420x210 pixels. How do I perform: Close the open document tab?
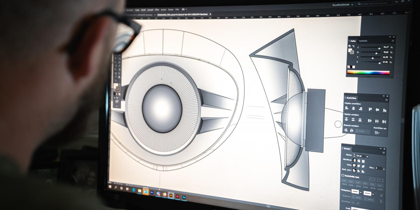tap(210, 14)
